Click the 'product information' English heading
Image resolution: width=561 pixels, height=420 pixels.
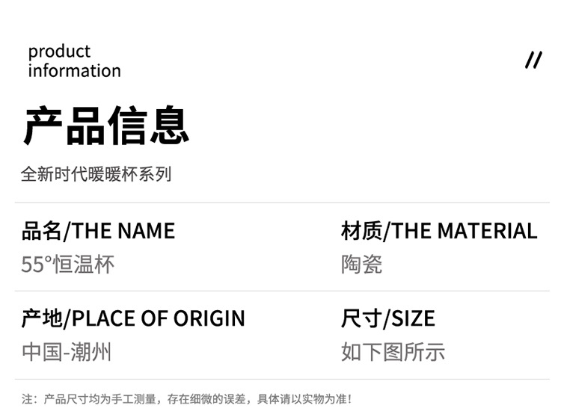tap(74, 61)
